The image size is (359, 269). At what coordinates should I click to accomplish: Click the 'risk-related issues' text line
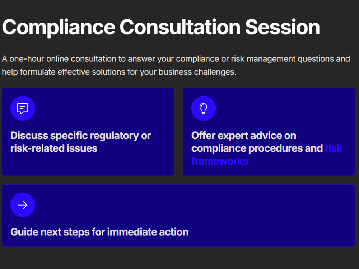(54, 148)
